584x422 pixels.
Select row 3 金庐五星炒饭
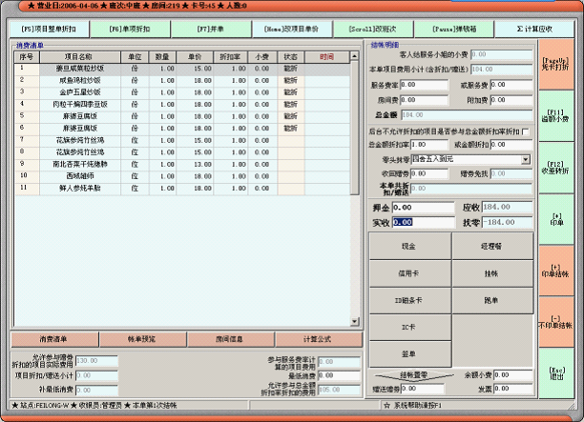[x=182, y=92]
